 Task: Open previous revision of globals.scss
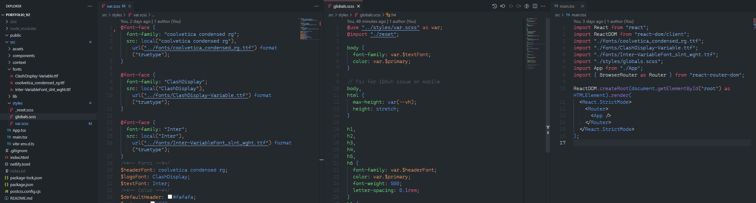click(x=503, y=6)
